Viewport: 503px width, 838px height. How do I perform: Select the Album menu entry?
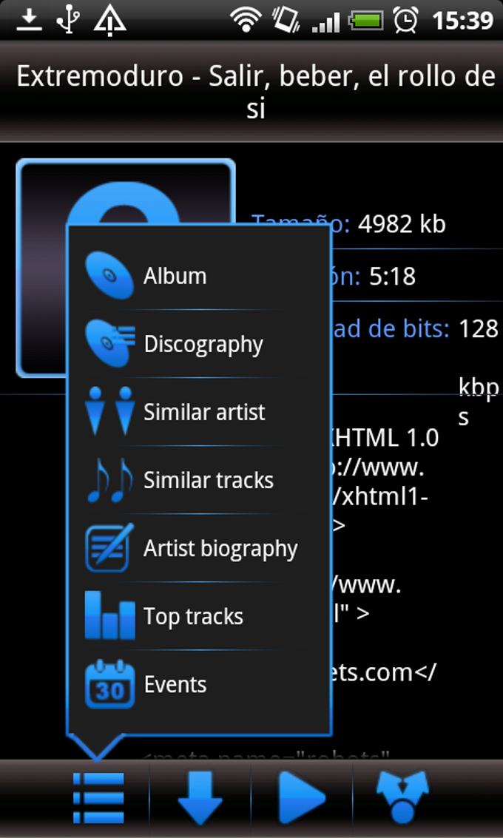pos(200,275)
